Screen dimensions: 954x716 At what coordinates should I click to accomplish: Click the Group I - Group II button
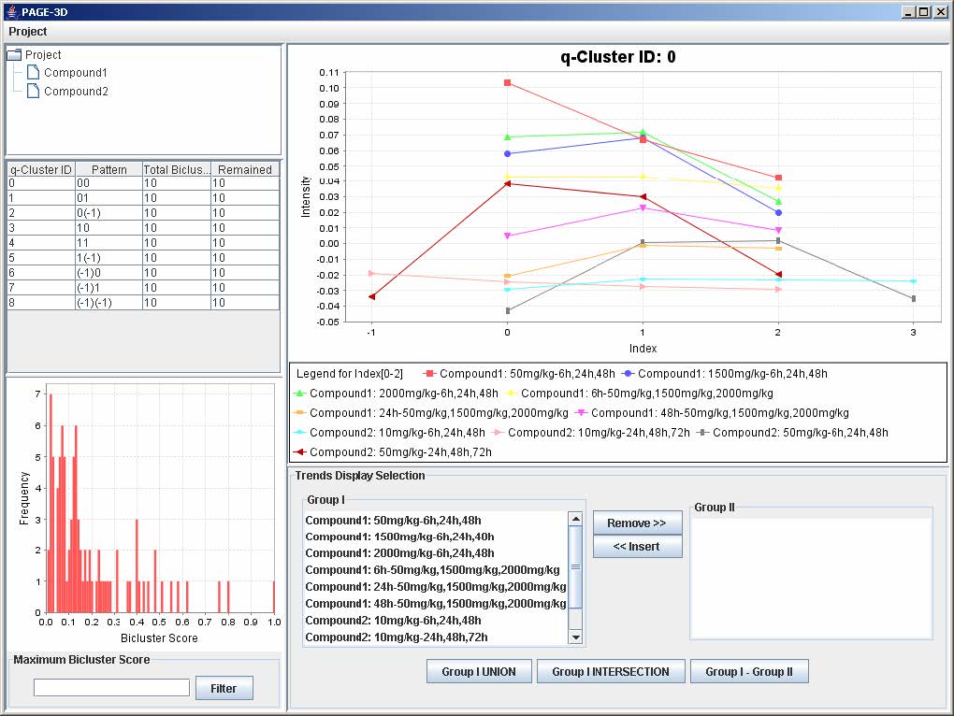click(748, 672)
